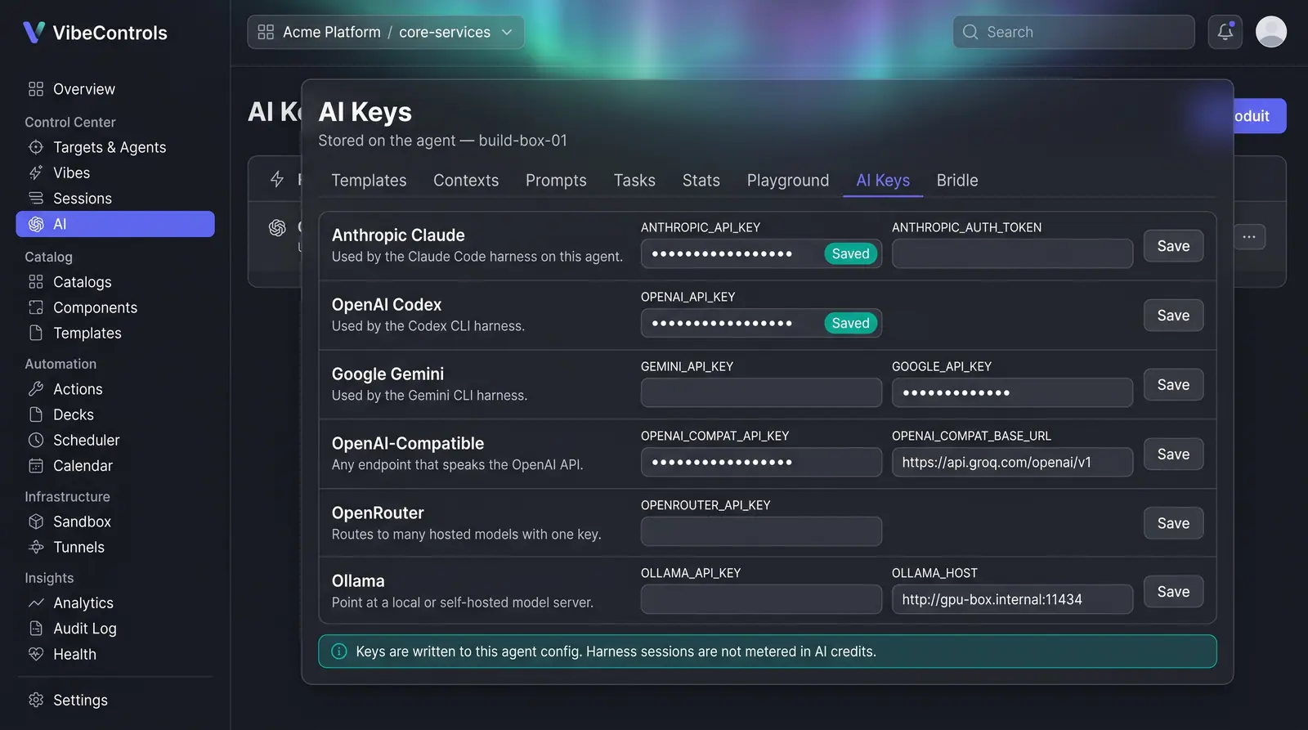The height and width of the screenshot is (730, 1308).
Task: Click the OpenAI swirl icon behind dialog
Action: [x=278, y=227]
